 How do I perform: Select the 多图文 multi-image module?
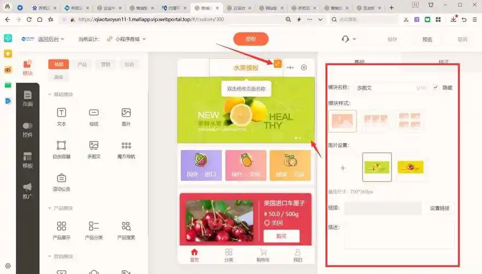point(94,150)
